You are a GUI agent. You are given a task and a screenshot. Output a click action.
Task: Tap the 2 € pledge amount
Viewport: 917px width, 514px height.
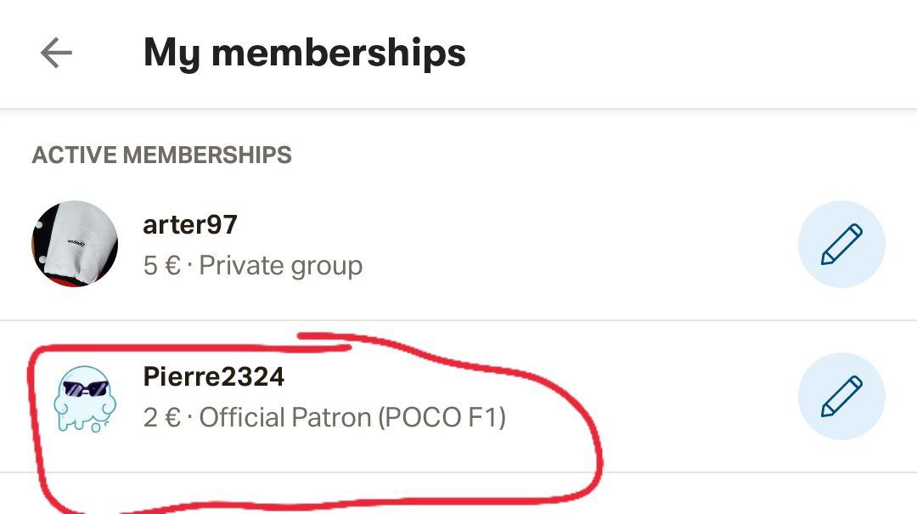pyautogui.click(x=162, y=417)
